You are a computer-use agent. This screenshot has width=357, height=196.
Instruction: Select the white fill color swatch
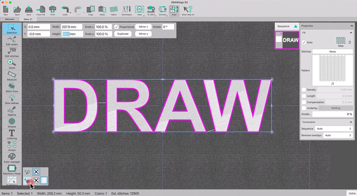(44, 181)
